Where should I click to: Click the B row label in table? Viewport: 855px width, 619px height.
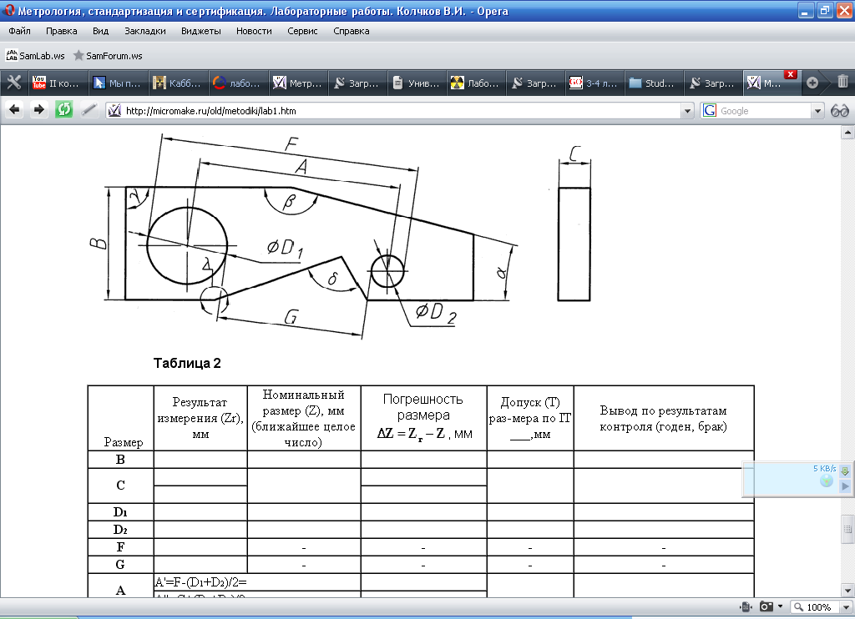120,460
